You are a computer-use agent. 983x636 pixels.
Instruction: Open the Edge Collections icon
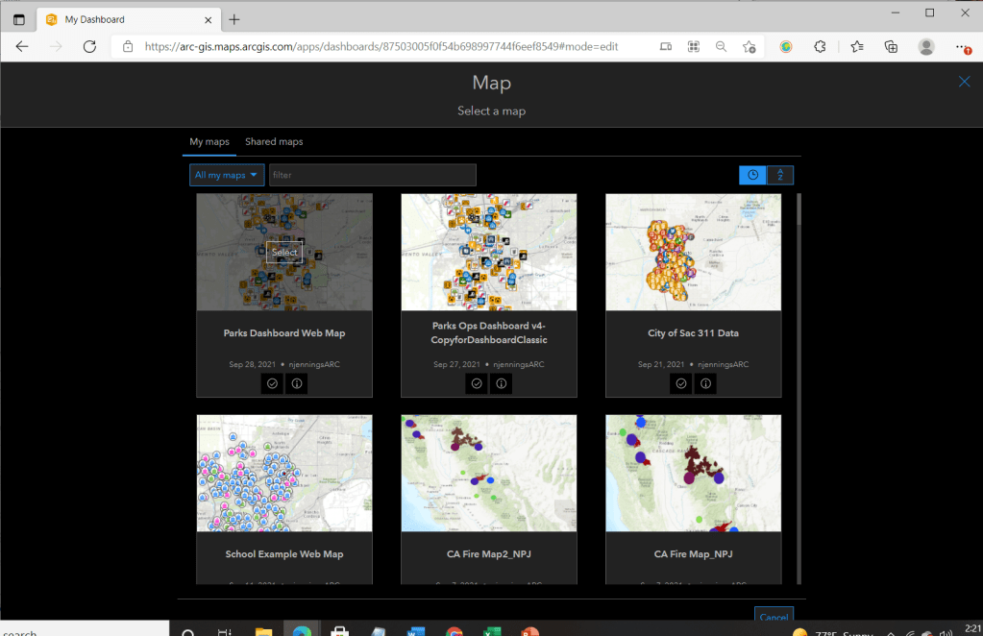pyautogui.click(x=891, y=46)
